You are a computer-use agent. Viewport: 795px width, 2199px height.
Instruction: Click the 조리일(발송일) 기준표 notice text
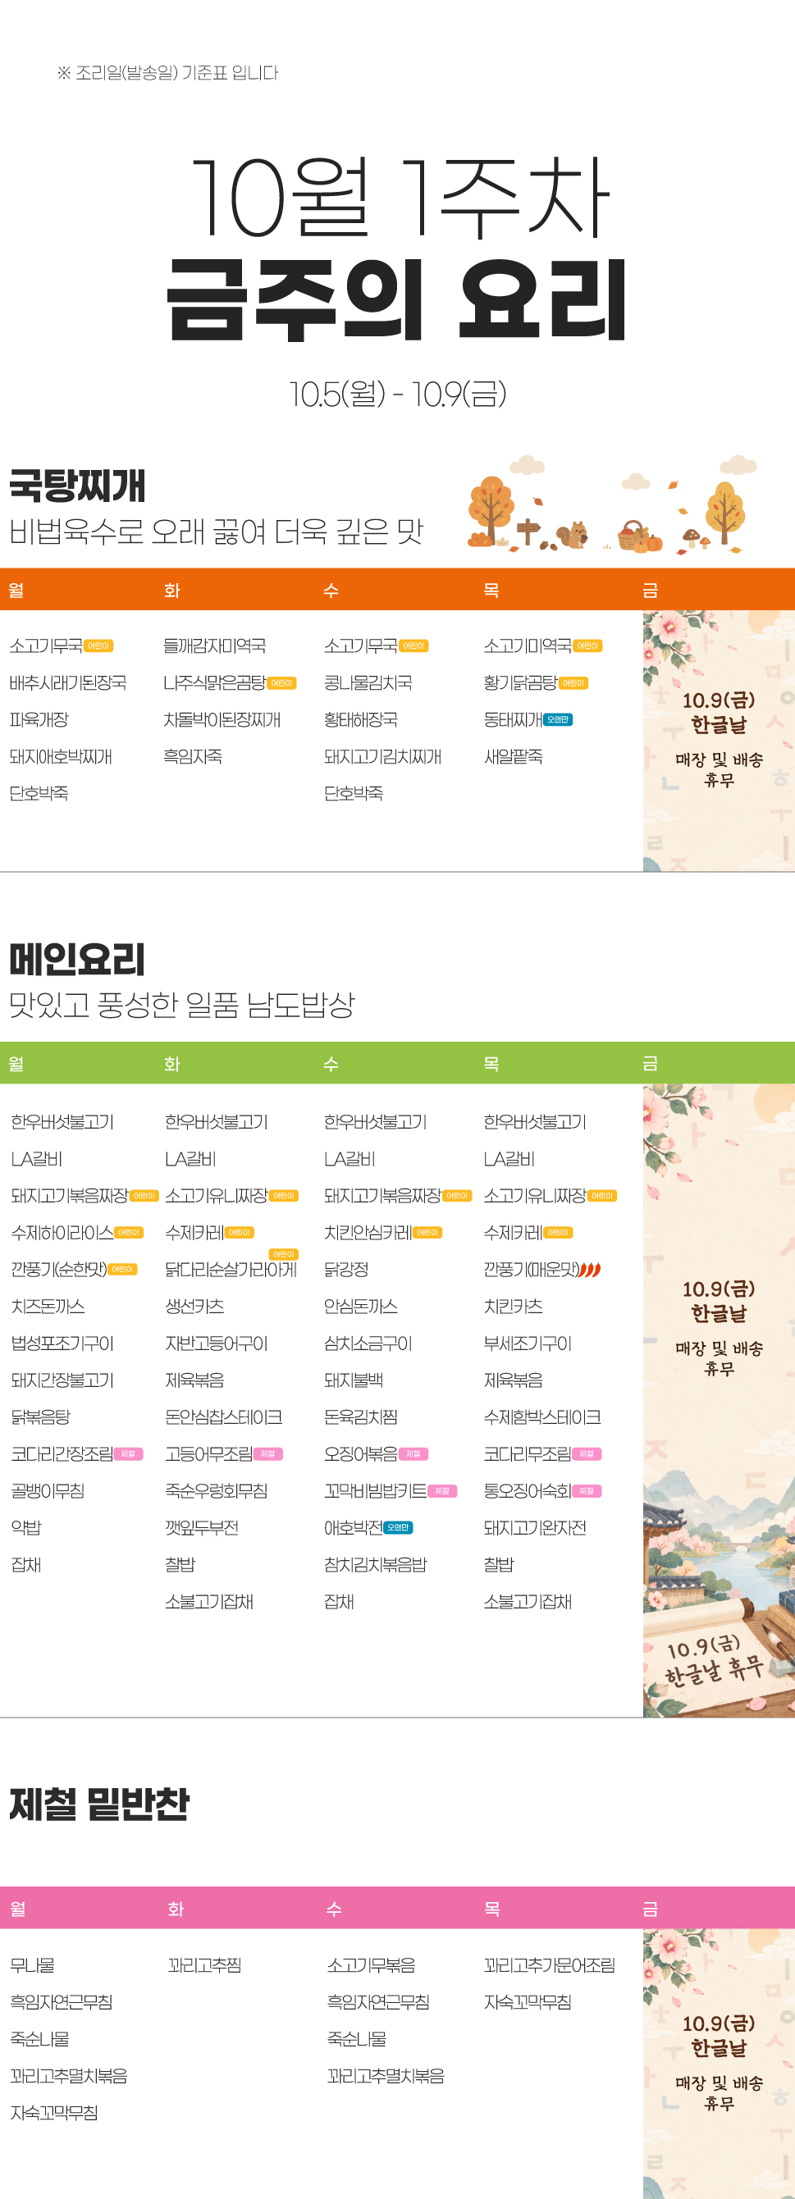pyautogui.click(x=168, y=72)
